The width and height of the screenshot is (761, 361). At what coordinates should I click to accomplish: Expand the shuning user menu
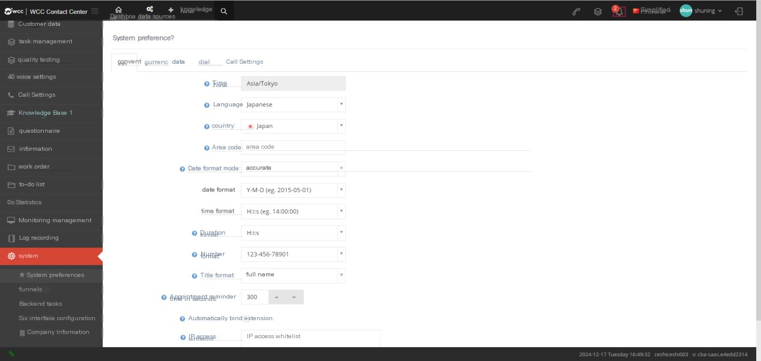pos(708,11)
